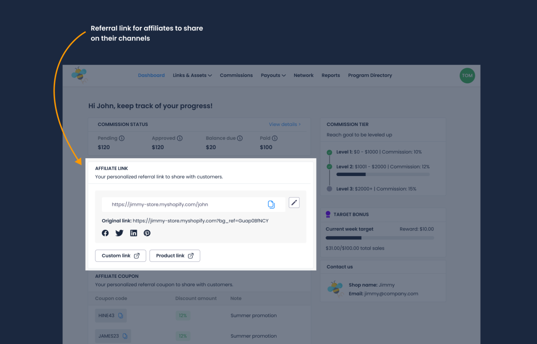Image resolution: width=537 pixels, height=344 pixels.
Task: Share affiliate link on Facebook
Action: tap(105, 233)
